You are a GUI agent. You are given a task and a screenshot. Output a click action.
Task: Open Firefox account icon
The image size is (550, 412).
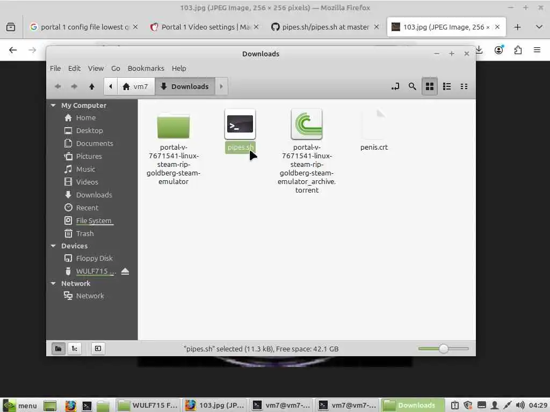[499, 50]
